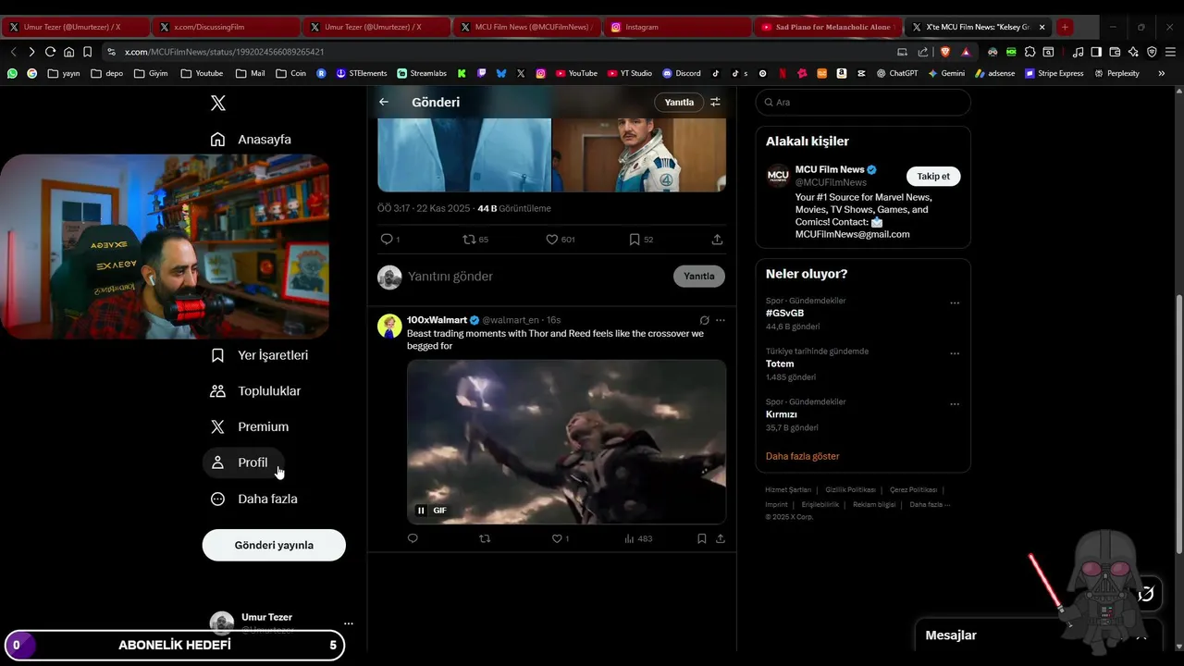Open the Instagram bookmark icon in bookmarks bar
This screenshot has width=1184, height=666.
(541, 73)
